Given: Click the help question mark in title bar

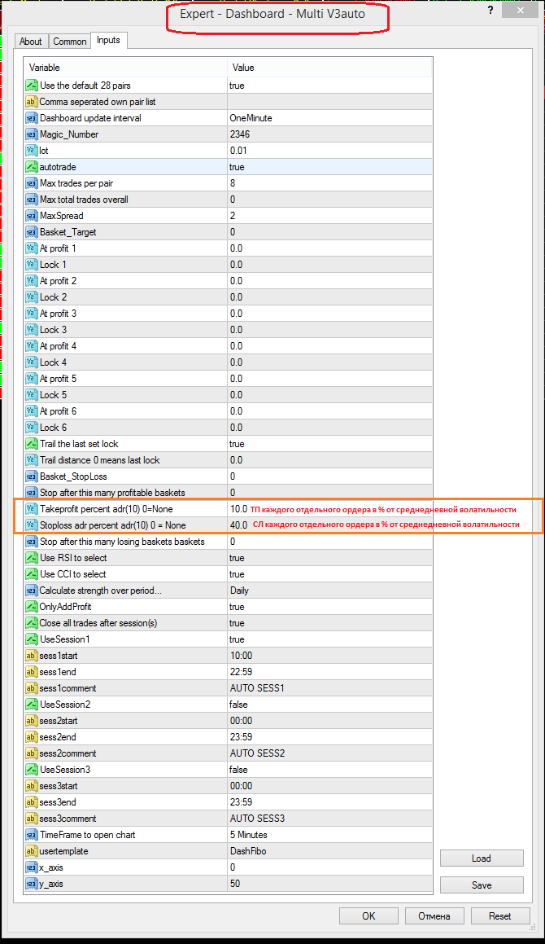Looking at the screenshot, I should tap(491, 11).
